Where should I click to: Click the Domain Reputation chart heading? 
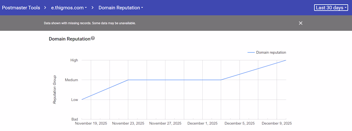pos(69,39)
